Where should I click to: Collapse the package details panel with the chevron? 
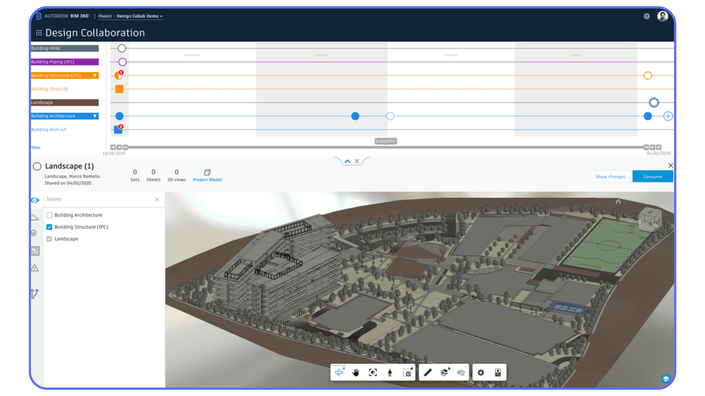click(x=347, y=161)
